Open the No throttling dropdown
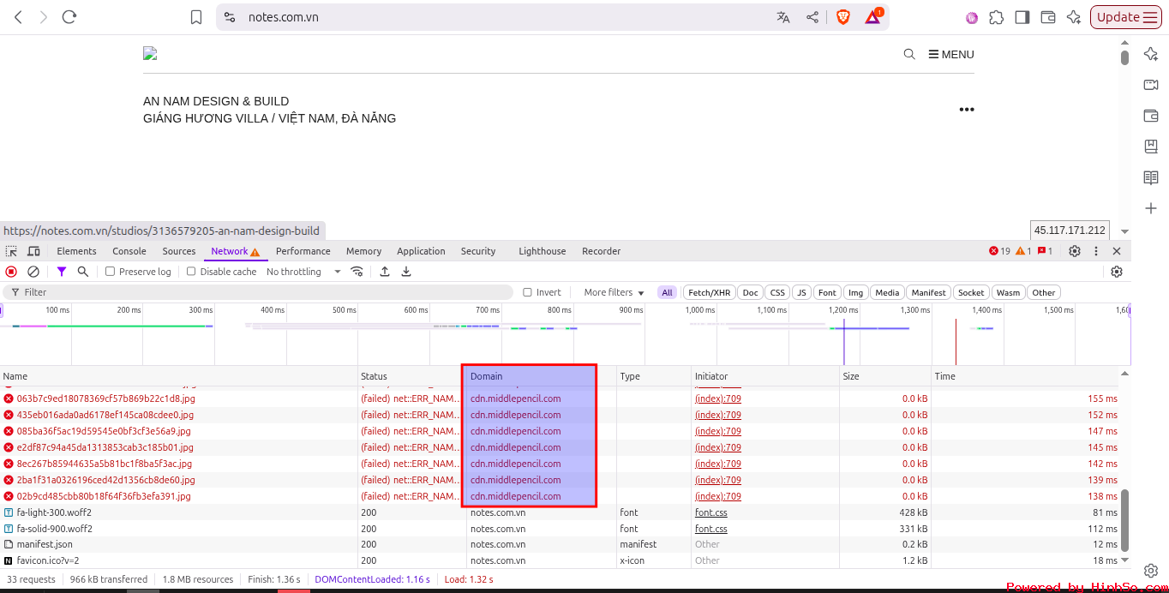The image size is (1169, 593). coord(303,272)
